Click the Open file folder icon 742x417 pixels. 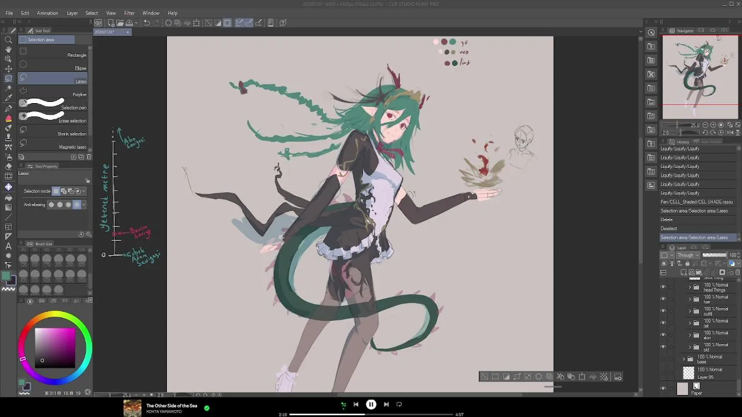coord(119,23)
